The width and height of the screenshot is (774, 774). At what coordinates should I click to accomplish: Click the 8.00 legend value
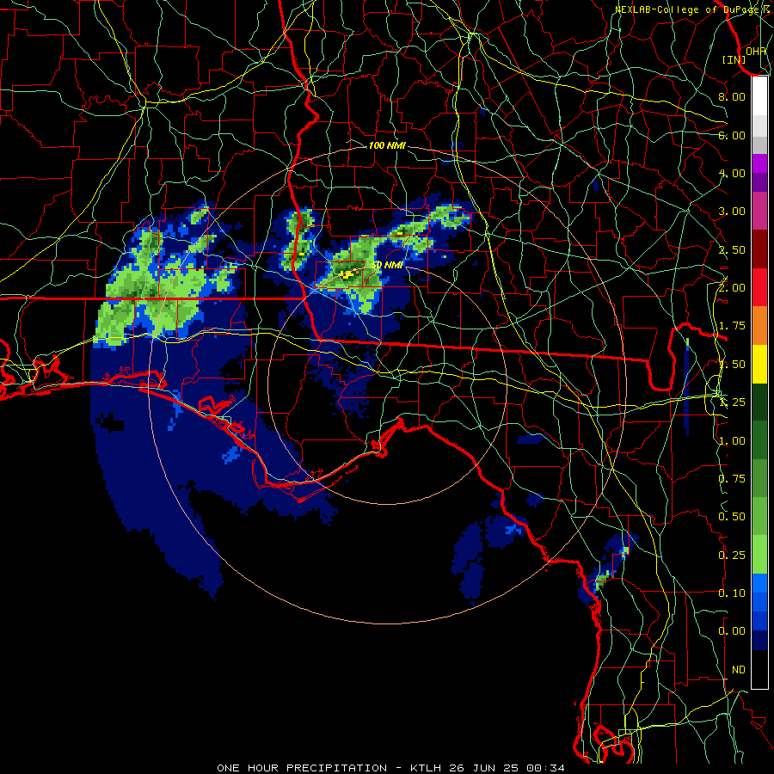(732, 96)
